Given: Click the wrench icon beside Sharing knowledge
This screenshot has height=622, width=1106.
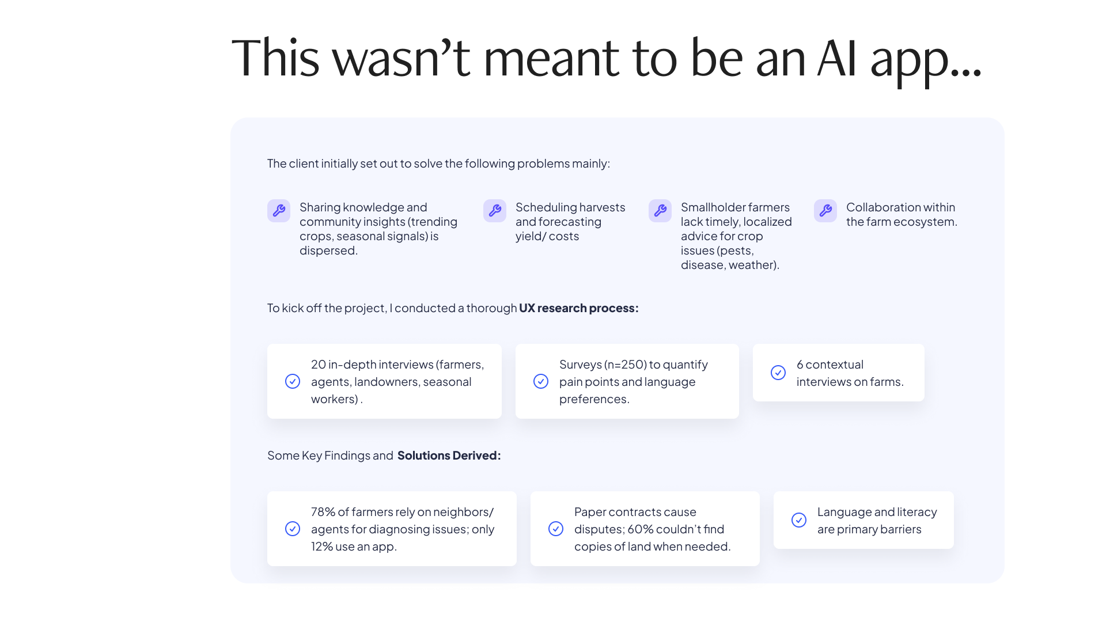Looking at the screenshot, I should point(279,211).
